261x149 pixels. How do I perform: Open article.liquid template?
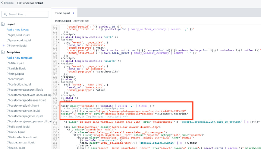[16, 68]
